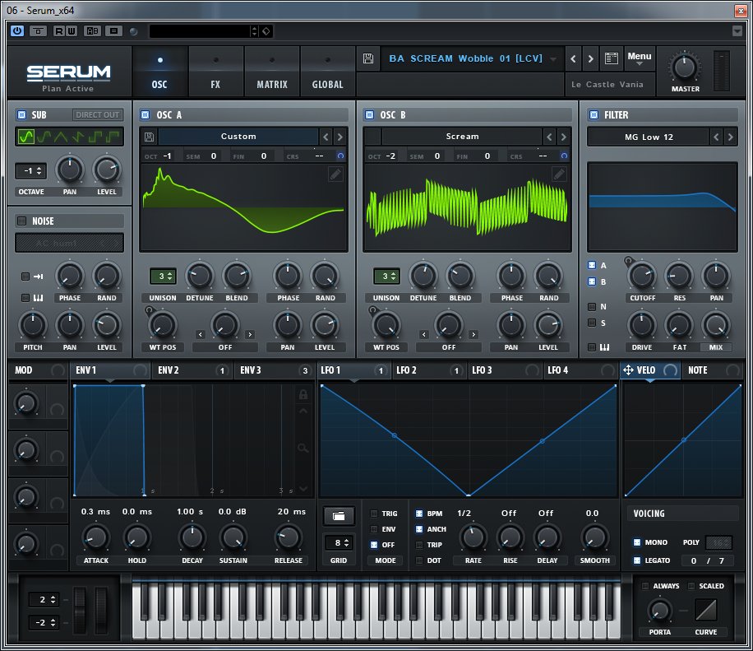Click the LFO RATE knob

[473, 537]
